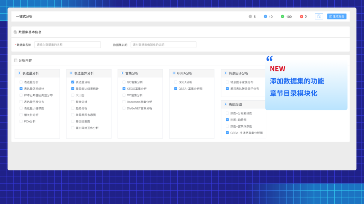
Task: Click the quotation mark icon on the NEW banner
Action: pyautogui.click(x=269, y=59)
